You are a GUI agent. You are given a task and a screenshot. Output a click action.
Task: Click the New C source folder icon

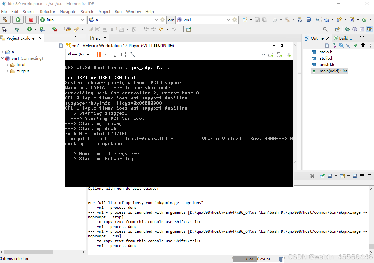339,20
